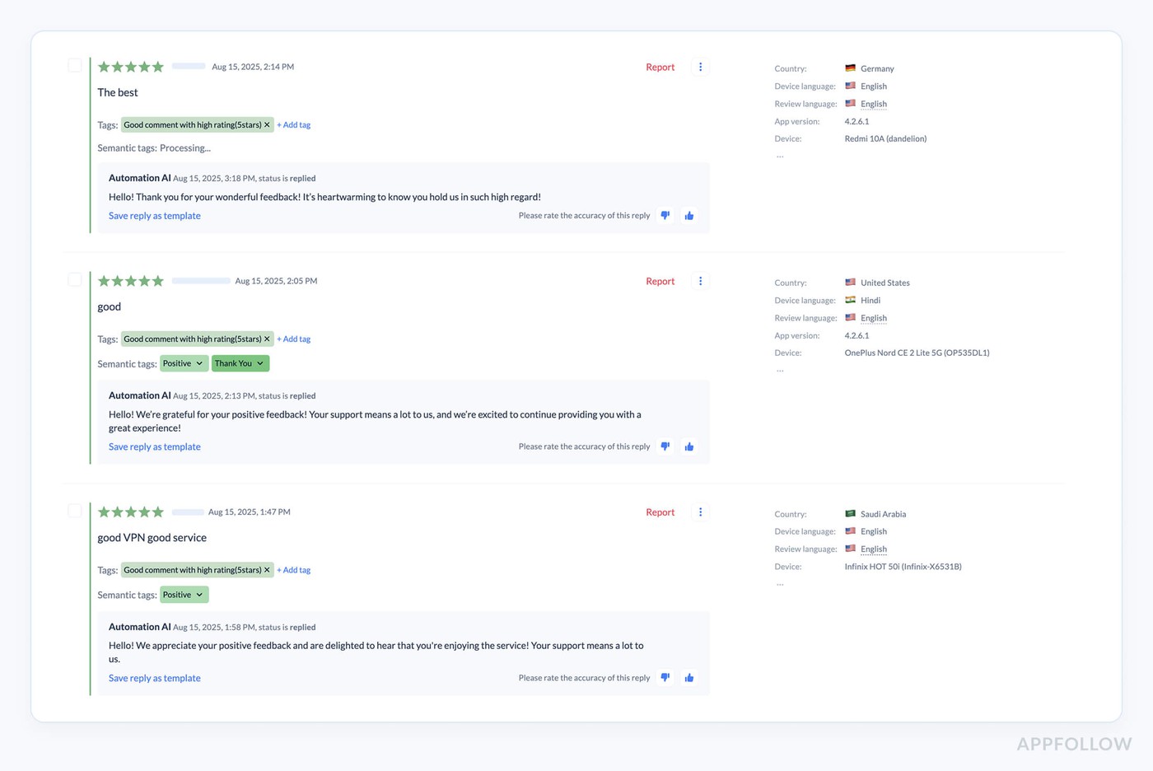Viewport: 1153px width, 771px height.
Task: Click Review language English for Germany review
Action: point(873,104)
